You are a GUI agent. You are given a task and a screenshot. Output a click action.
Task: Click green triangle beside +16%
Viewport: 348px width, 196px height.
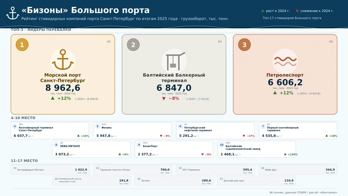coord(79,135)
